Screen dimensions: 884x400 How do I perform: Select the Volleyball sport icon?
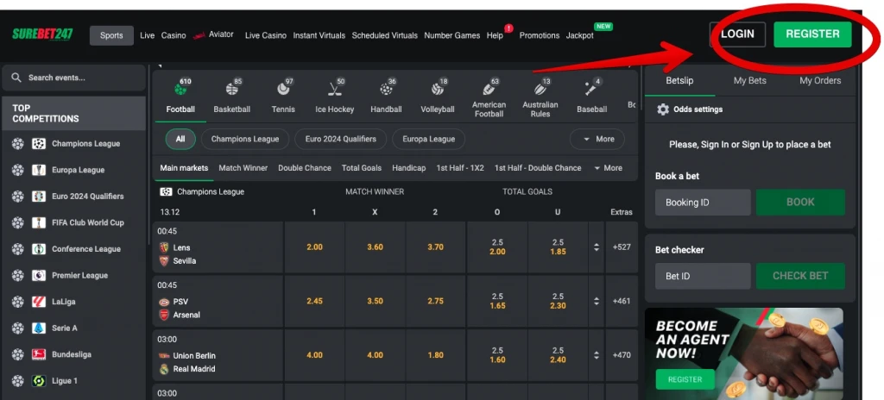437,90
